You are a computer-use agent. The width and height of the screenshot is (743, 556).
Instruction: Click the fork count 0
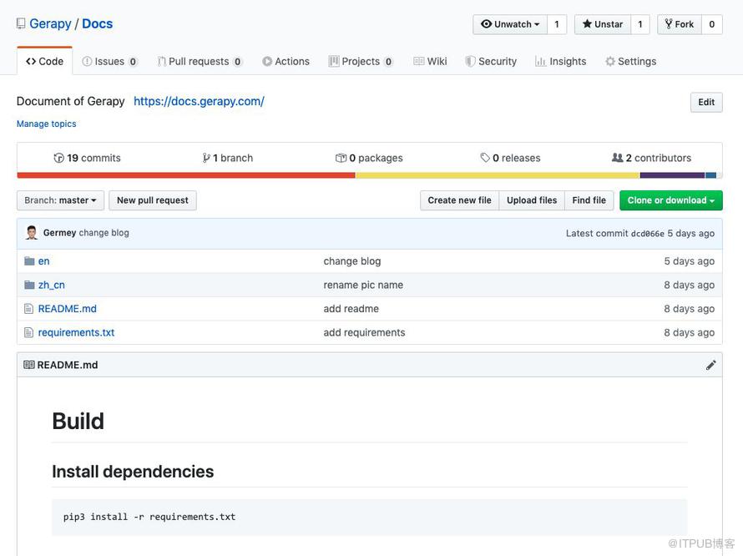click(x=712, y=24)
